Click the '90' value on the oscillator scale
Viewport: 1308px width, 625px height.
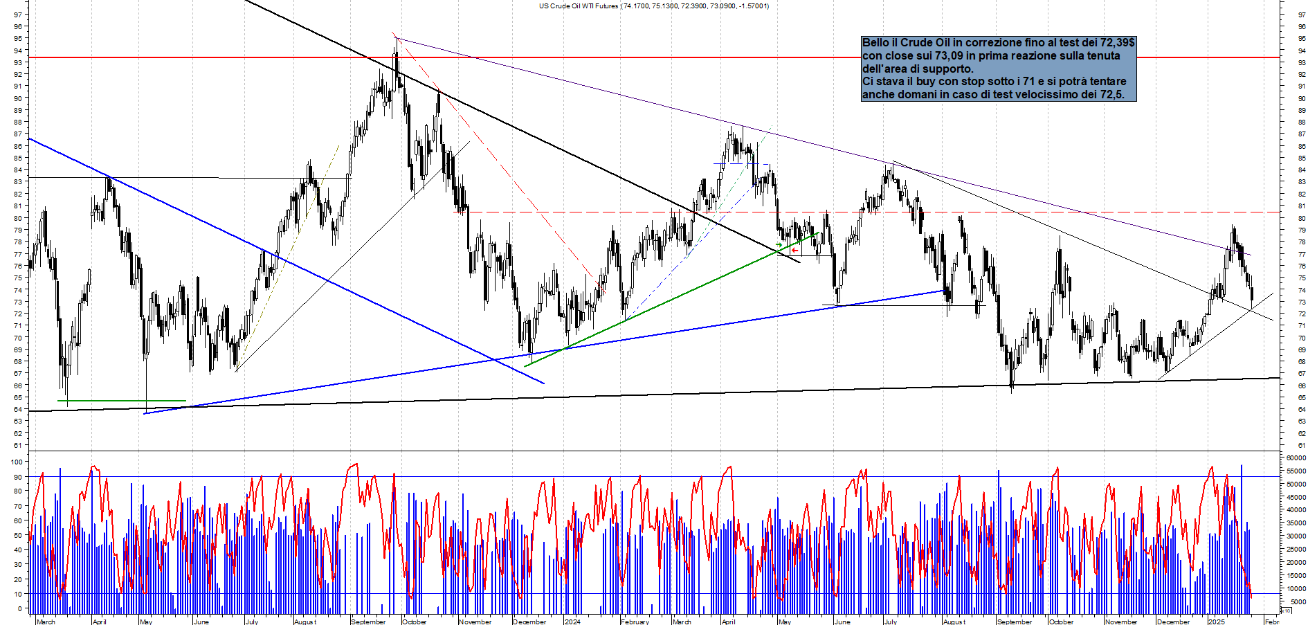click(18, 477)
